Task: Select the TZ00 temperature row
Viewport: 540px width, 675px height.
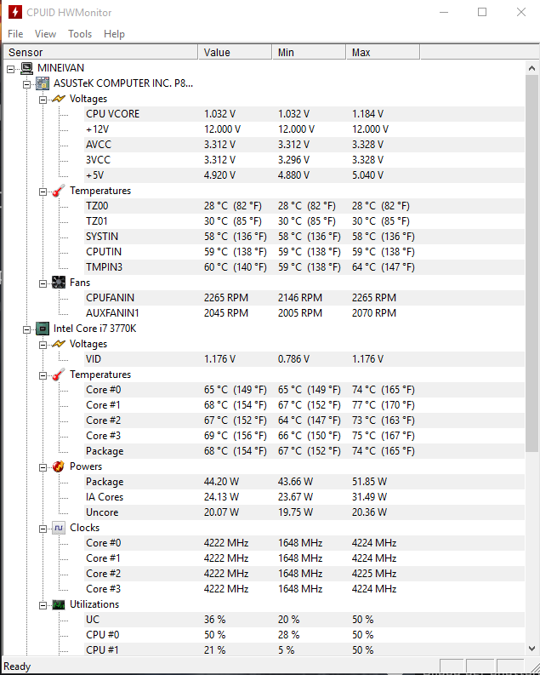Action: [x=304, y=206]
